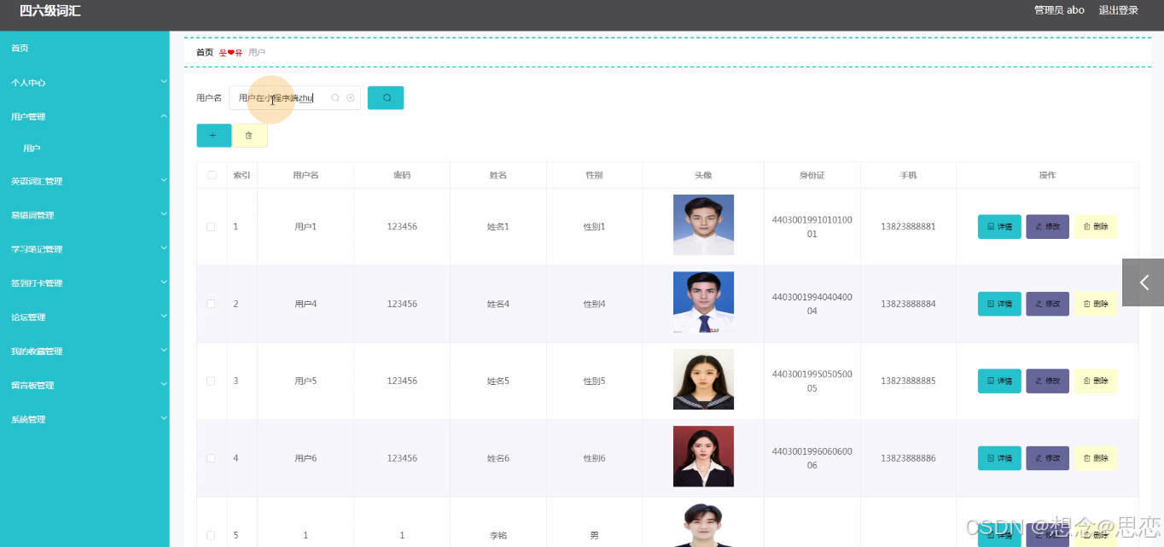Click the 身份证 column header
The width and height of the screenshot is (1164, 547).
(x=812, y=175)
